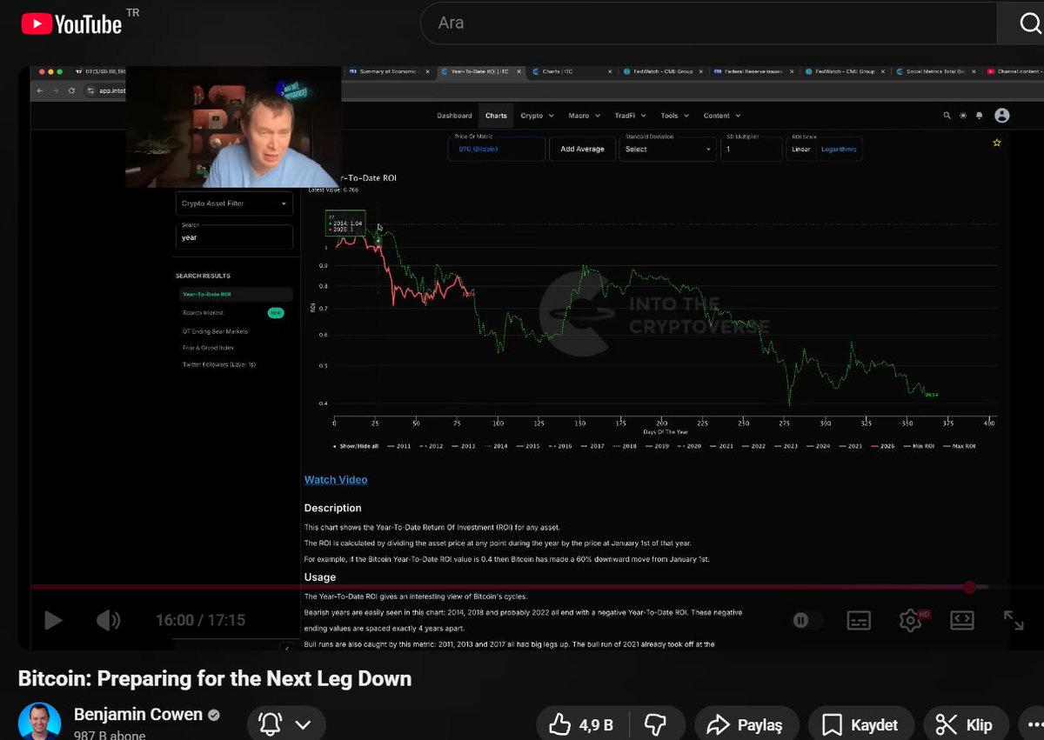Click the BTC (Bitcoin) price metric field
1044x740 pixels.
click(x=498, y=149)
